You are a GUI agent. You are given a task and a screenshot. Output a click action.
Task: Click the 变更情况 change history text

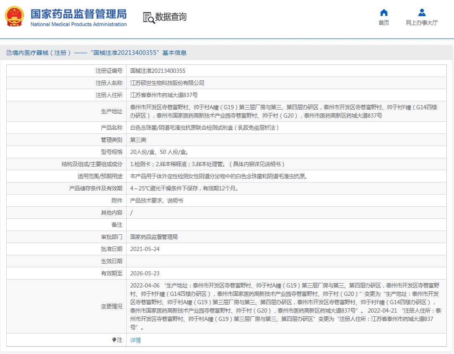tap(286, 306)
